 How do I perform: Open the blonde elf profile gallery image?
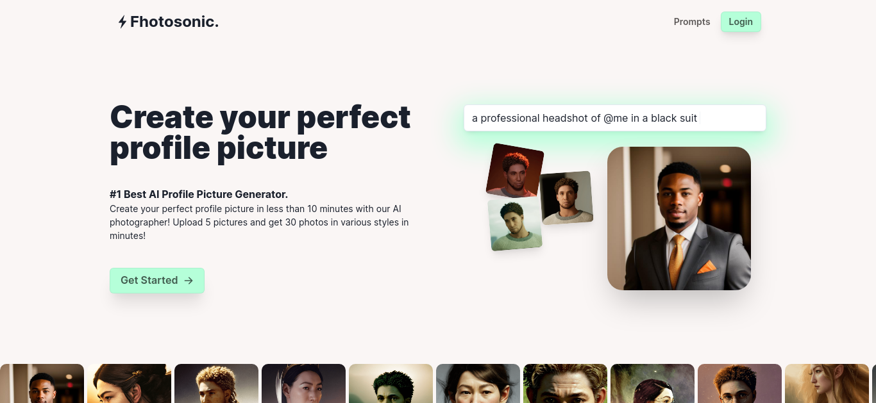827,383
